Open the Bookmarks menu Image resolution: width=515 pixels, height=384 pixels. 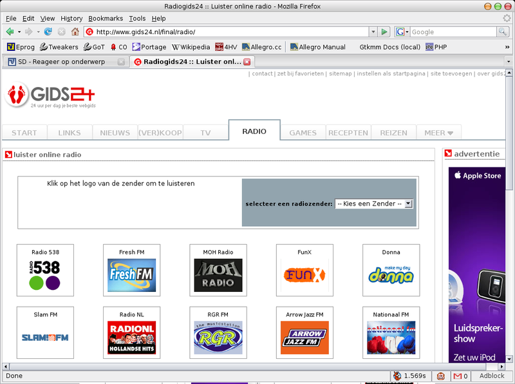coord(106,19)
